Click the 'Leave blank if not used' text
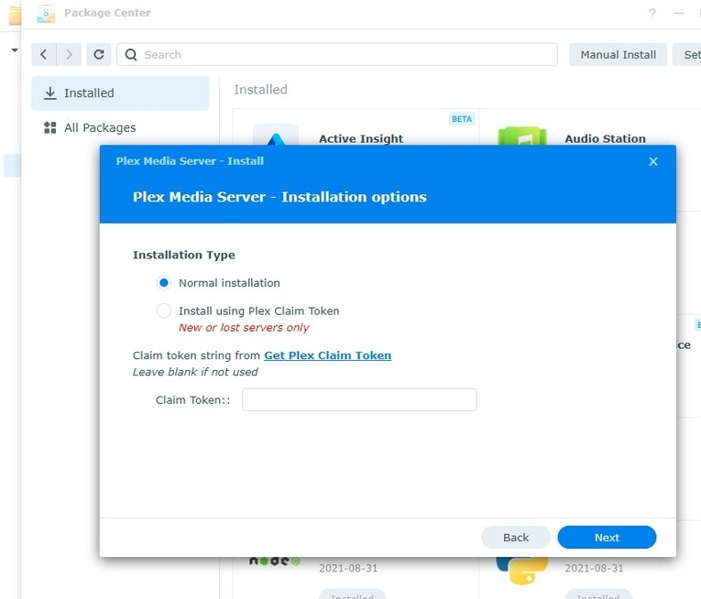 [x=195, y=372]
